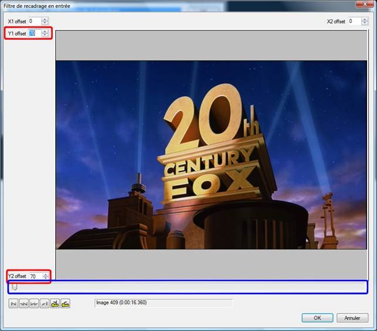Jump to the last frame button

(45, 303)
